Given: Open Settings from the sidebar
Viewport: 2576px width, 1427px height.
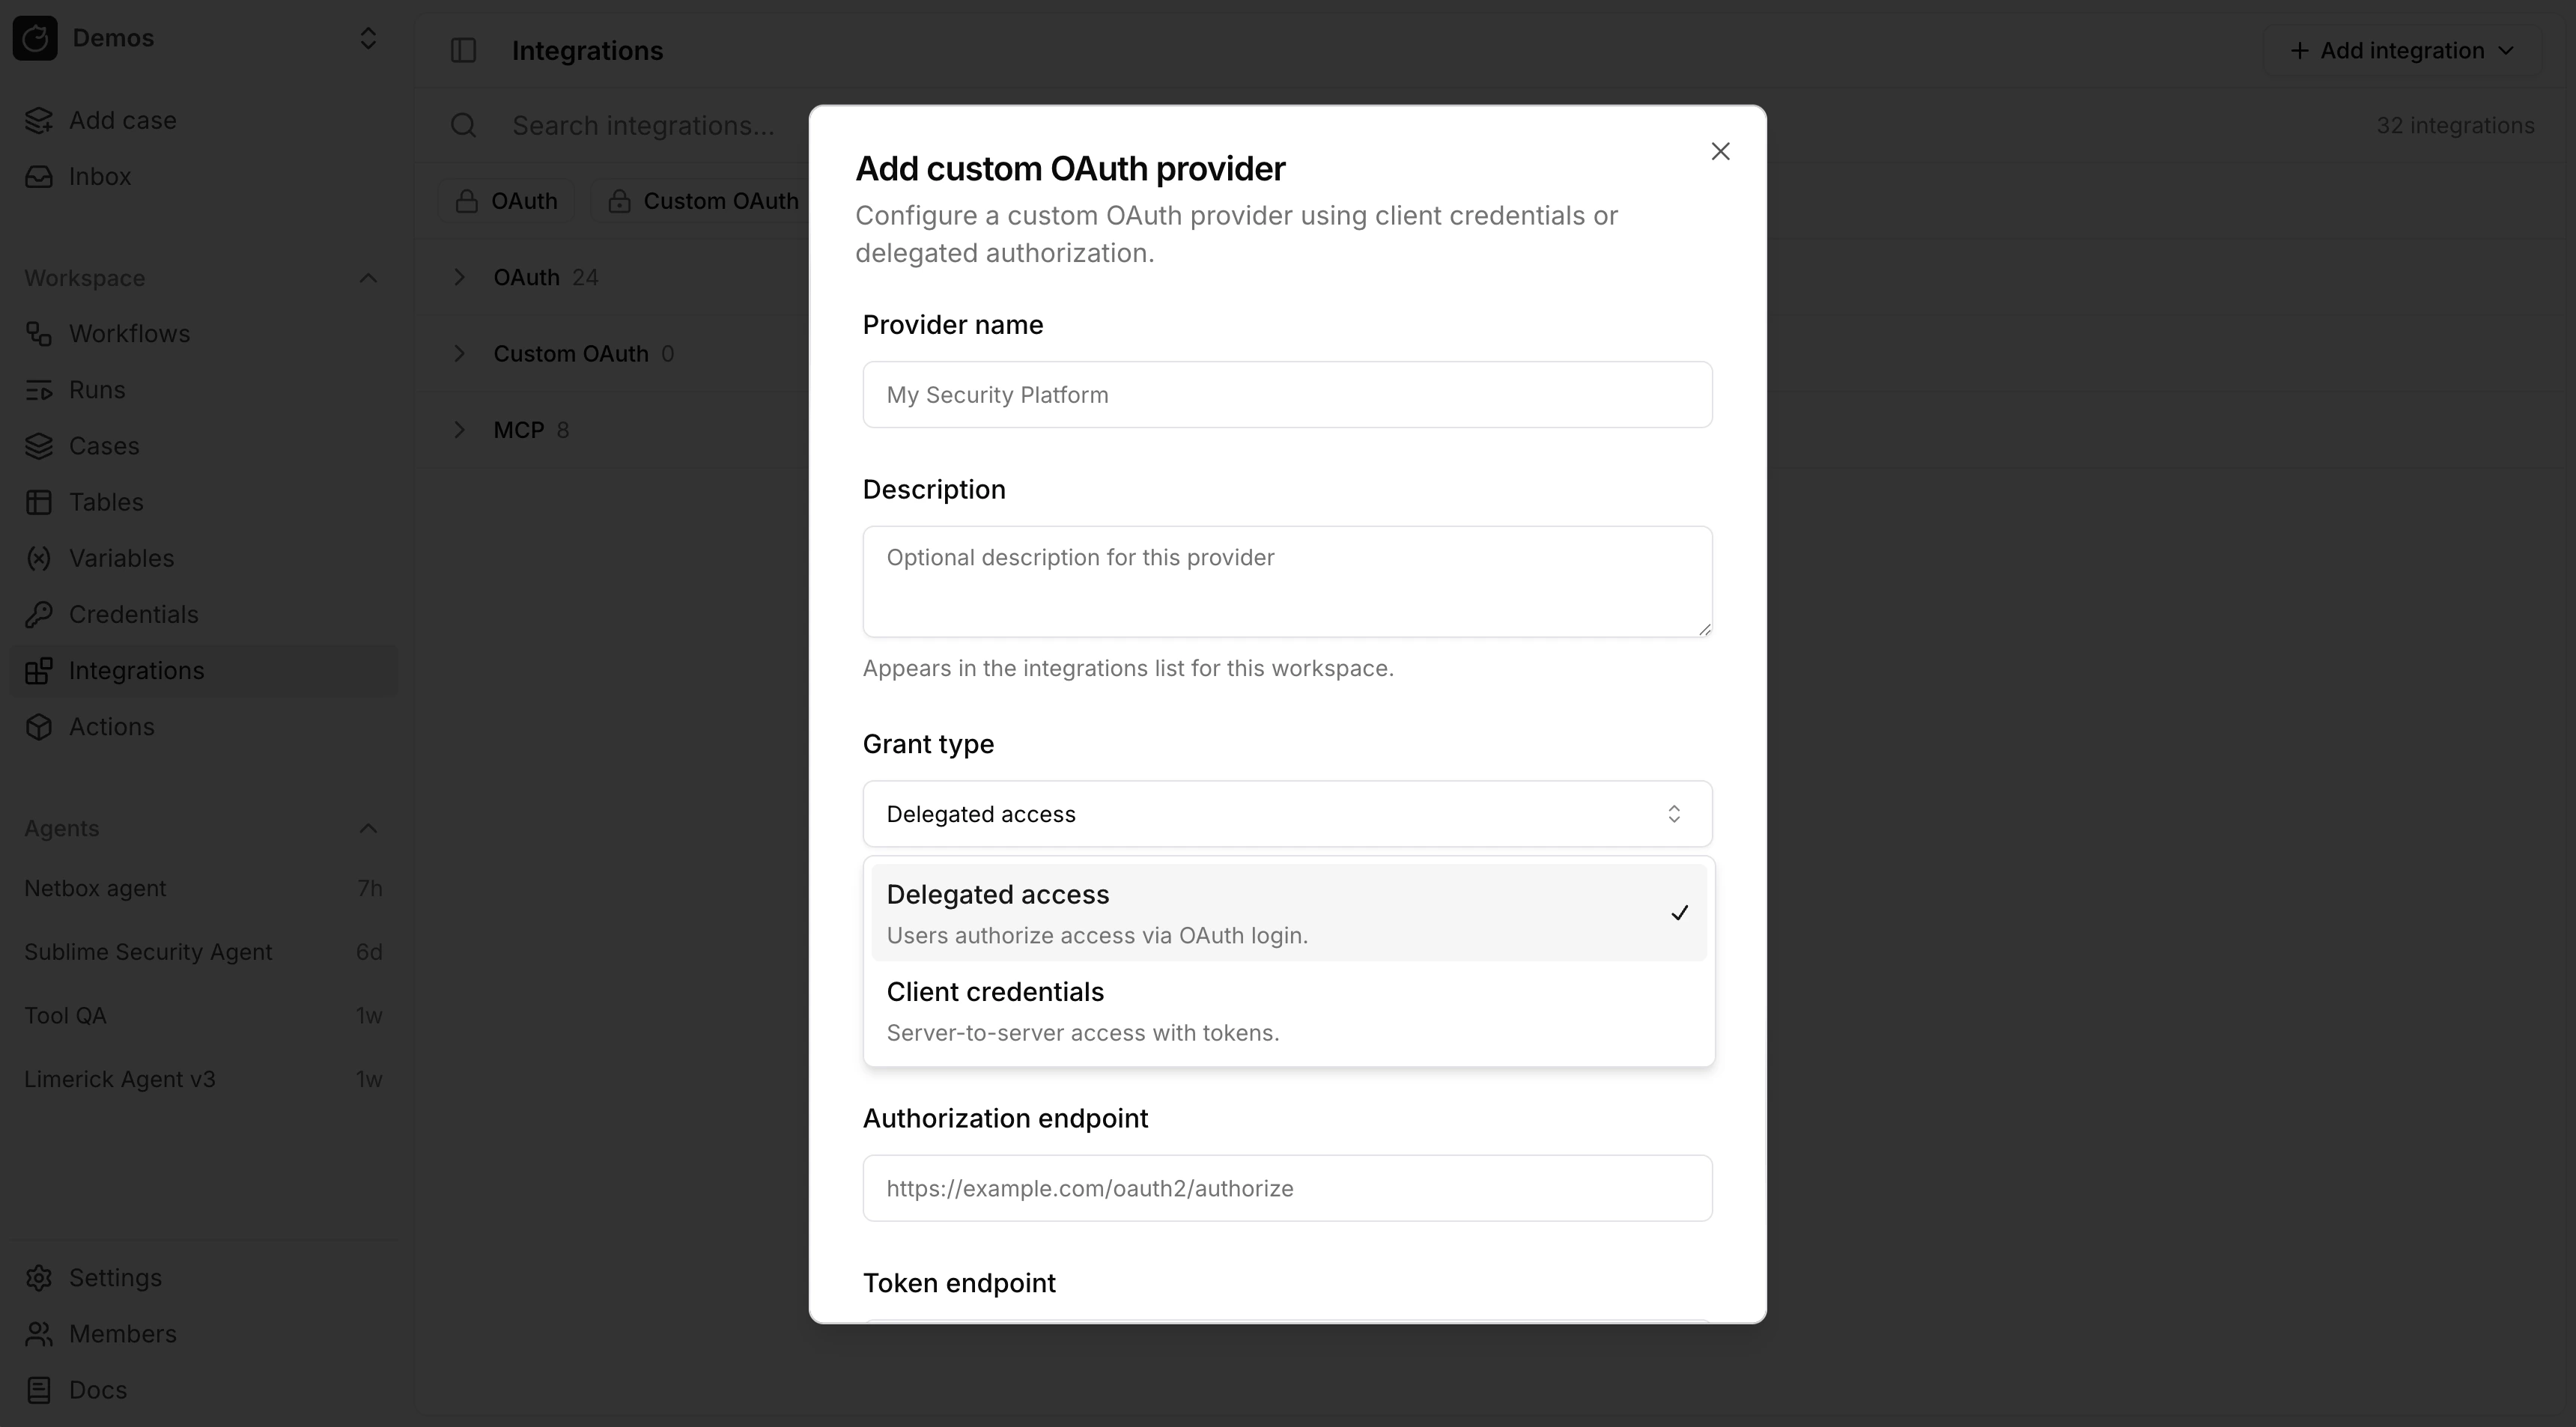Looking at the screenshot, I should click(x=115, y=1277).
